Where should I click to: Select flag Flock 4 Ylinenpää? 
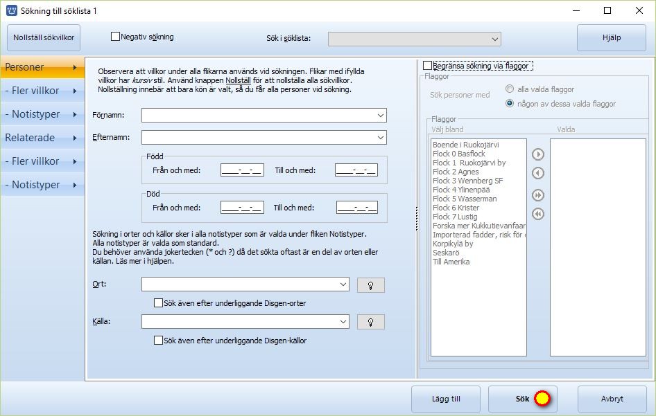click(461, 190)
